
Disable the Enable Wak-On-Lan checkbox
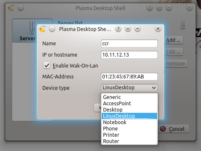[x=46, y=65]
